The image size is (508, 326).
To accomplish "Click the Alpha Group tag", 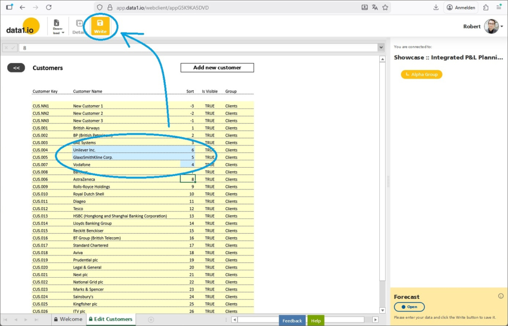I will pos(422,74).
